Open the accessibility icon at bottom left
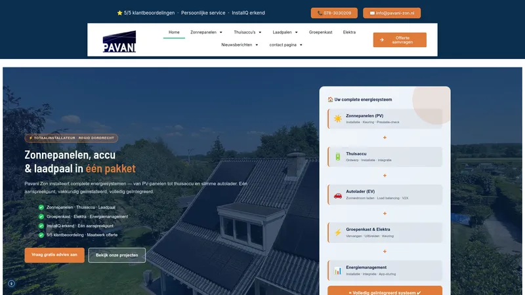Screen dimensions: 525x295 tap(11, 284)
